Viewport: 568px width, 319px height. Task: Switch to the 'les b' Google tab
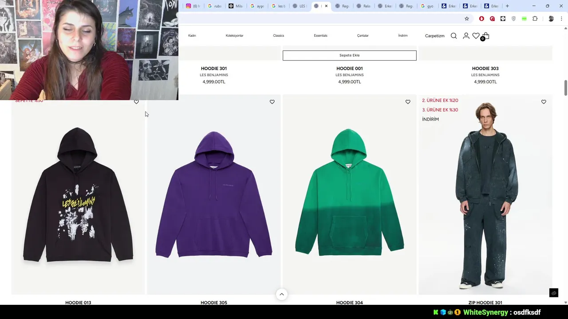click(x=278, y=6)
